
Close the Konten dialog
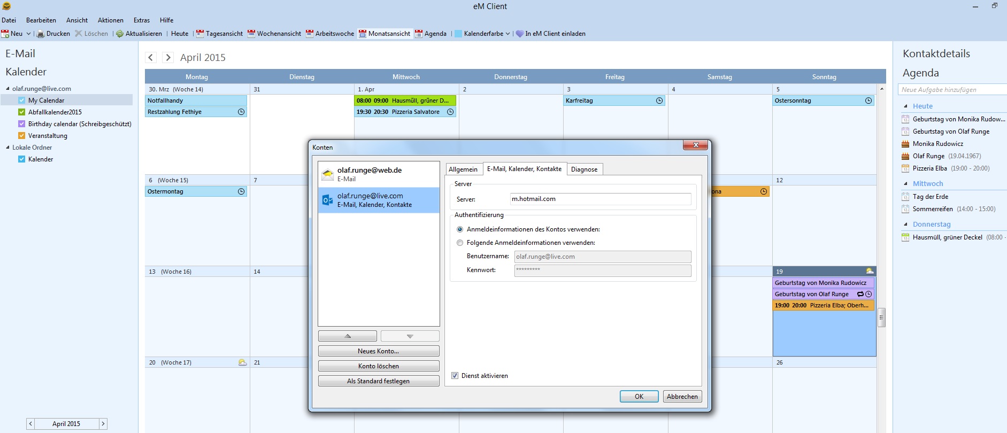pos(696,145)
